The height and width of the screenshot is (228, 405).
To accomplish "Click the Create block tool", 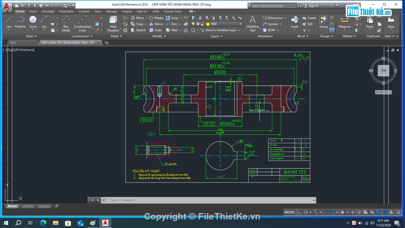I will click(309, 18).
